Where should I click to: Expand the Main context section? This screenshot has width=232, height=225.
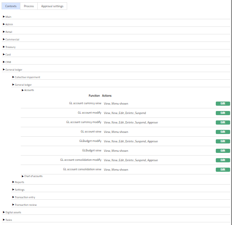click(x=8, y=17)
